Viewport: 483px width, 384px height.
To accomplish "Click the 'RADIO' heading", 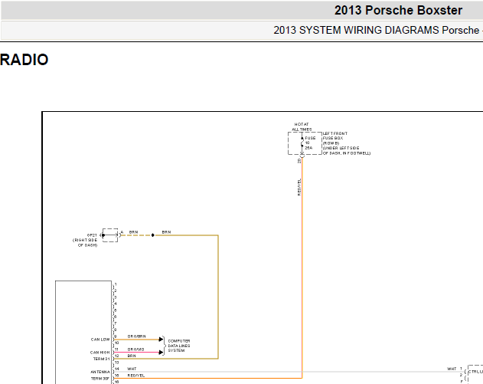I will [x=24, y=60].
